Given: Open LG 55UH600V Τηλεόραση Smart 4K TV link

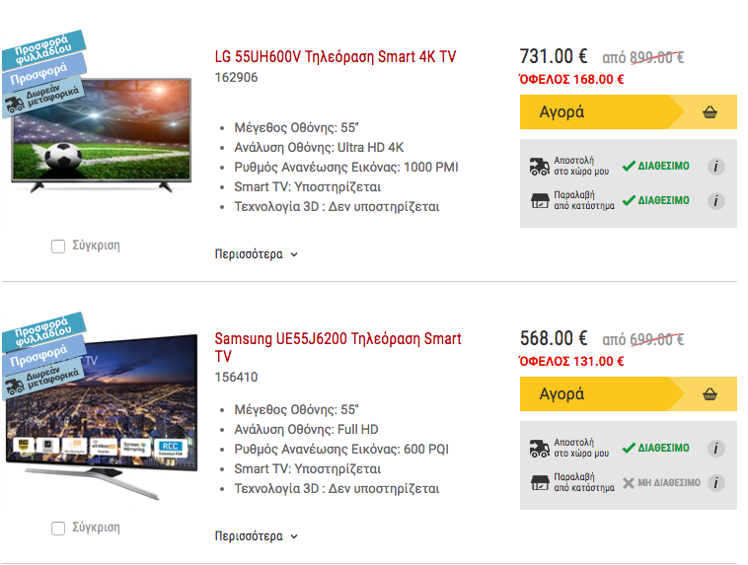Looking at the screenshot, I should tap(335, 57).
